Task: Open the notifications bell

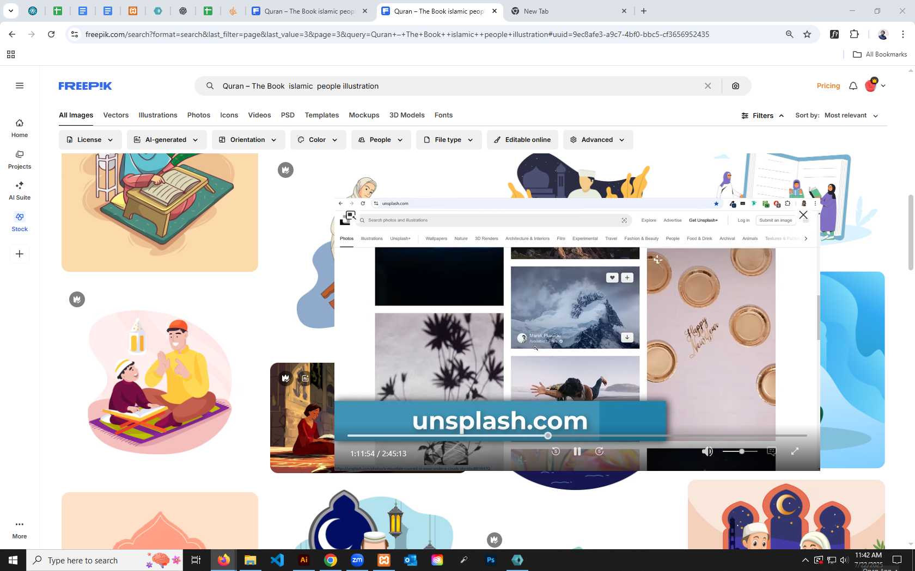Action: tap(853, 86)
